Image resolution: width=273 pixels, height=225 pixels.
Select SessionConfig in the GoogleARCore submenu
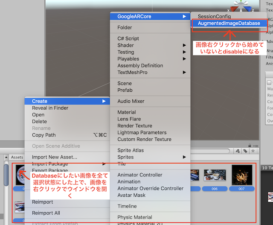pos(229,16)
